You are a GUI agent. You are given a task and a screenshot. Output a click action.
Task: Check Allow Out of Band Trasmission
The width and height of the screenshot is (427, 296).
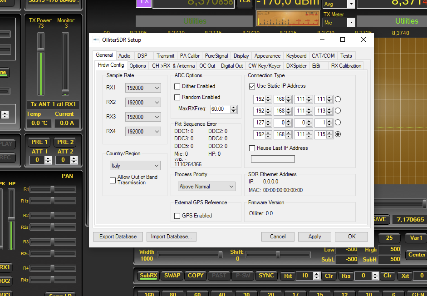(x=113, y=180)
